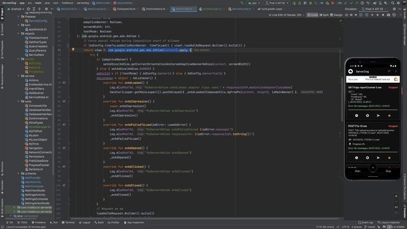Toggle Live Edit of literals setting
407x229 pixels.
point(286,15)
